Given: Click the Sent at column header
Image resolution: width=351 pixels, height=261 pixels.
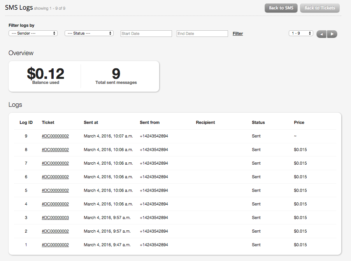Looking at the screenshot, I should (x=91, y=122).
